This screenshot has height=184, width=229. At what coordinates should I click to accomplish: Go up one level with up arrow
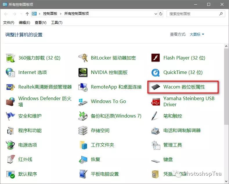pos(27,14)
